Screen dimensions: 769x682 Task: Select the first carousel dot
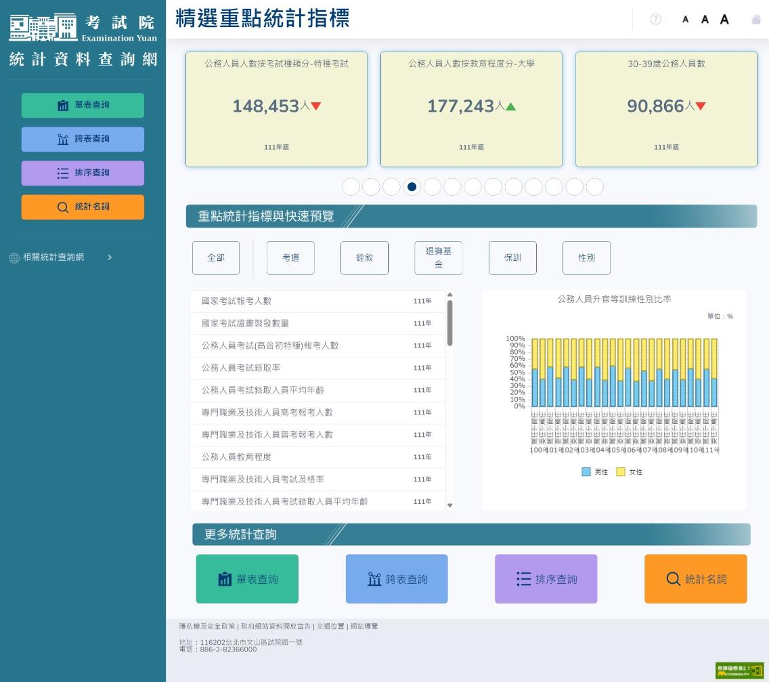coord(351,187)
